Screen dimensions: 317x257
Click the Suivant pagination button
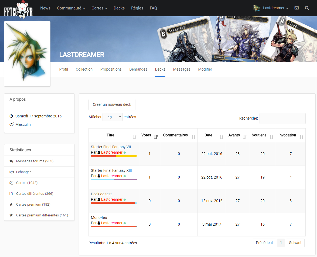[295, 243]
